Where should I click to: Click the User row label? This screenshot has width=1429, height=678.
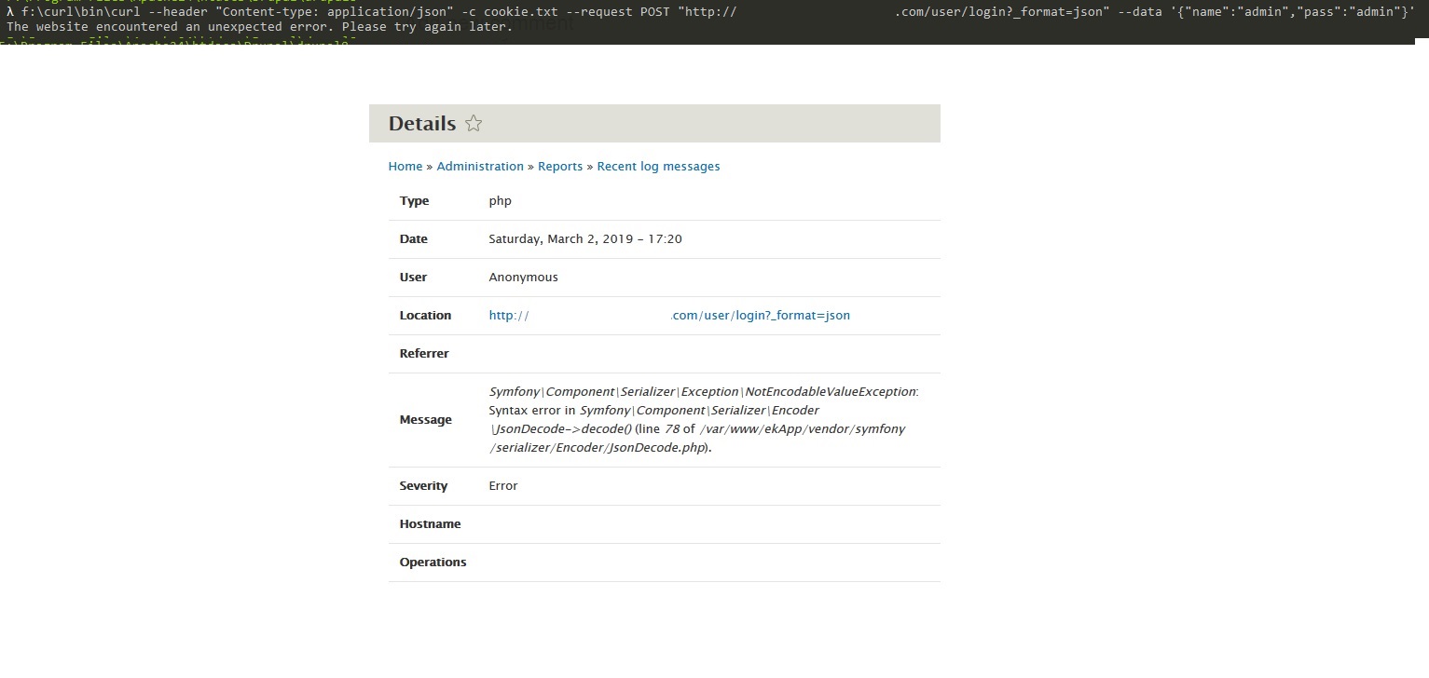pos(413,278)
